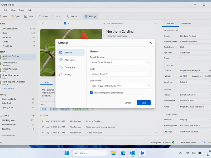The width and height of the screenshot is (211, 158).
Task: Click the cloud icon in status bar
Action: pos(203,142)
